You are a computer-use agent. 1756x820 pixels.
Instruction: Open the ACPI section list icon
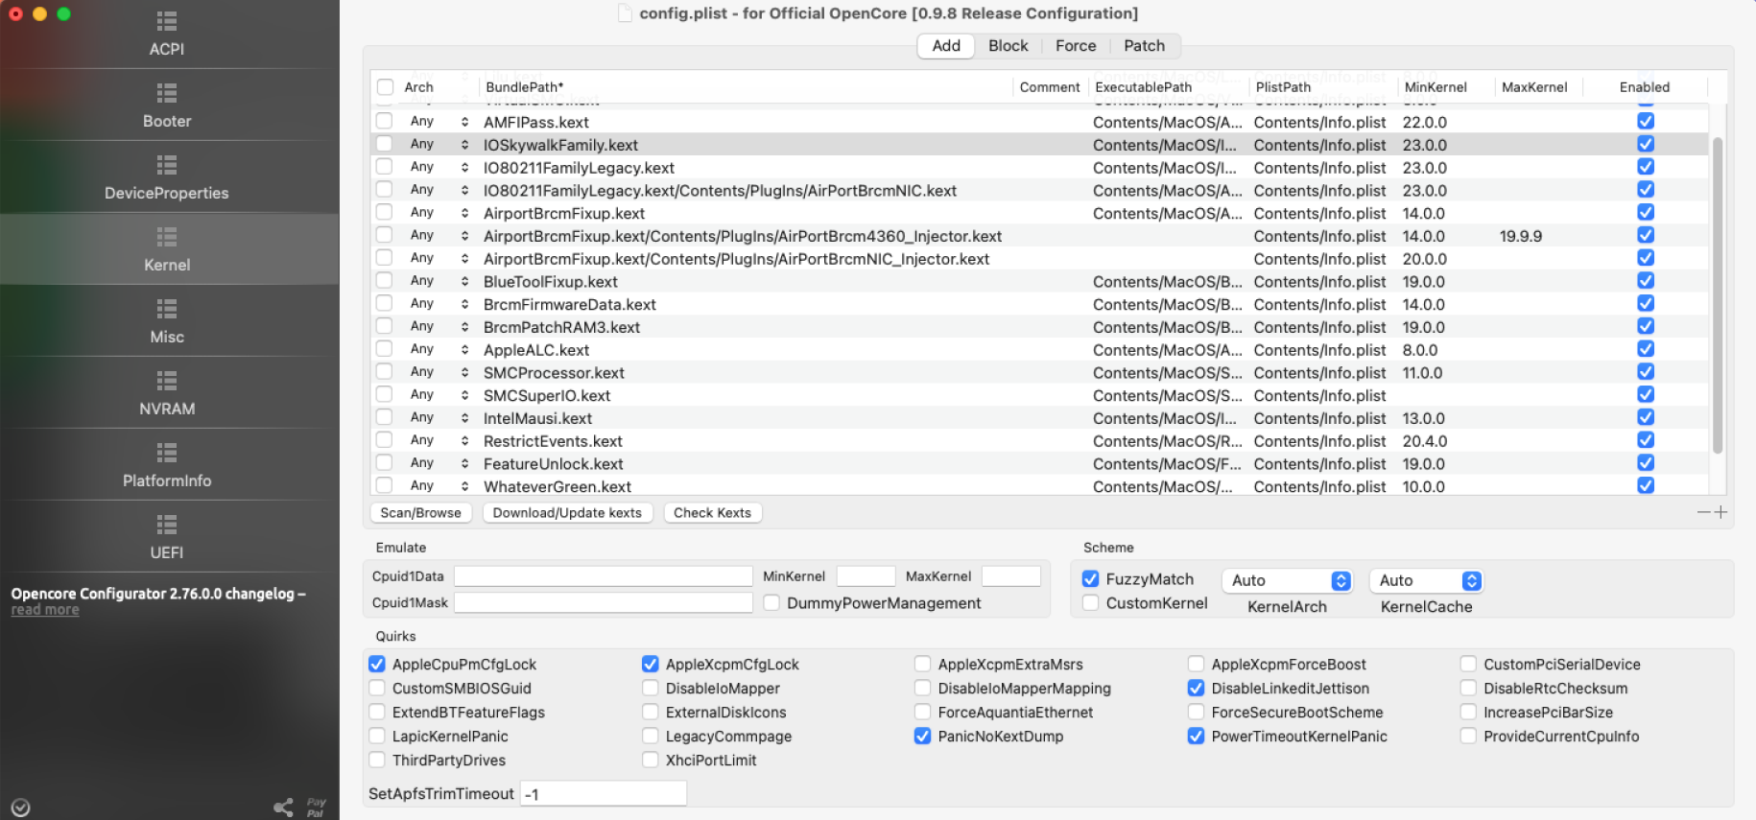click(167, 21)
